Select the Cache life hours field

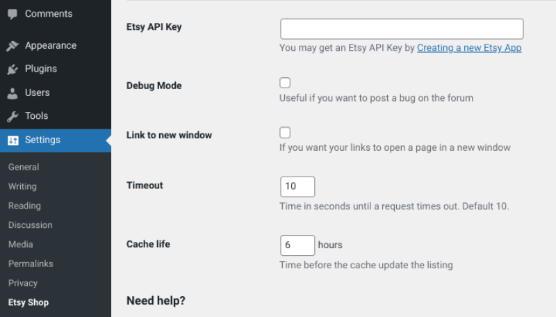297,245
